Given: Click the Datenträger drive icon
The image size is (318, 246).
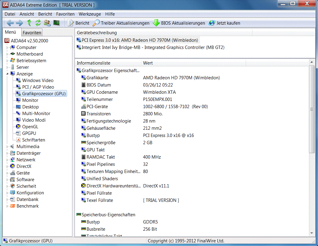Looking at the screenshot, I should click(x=13, y=153).
